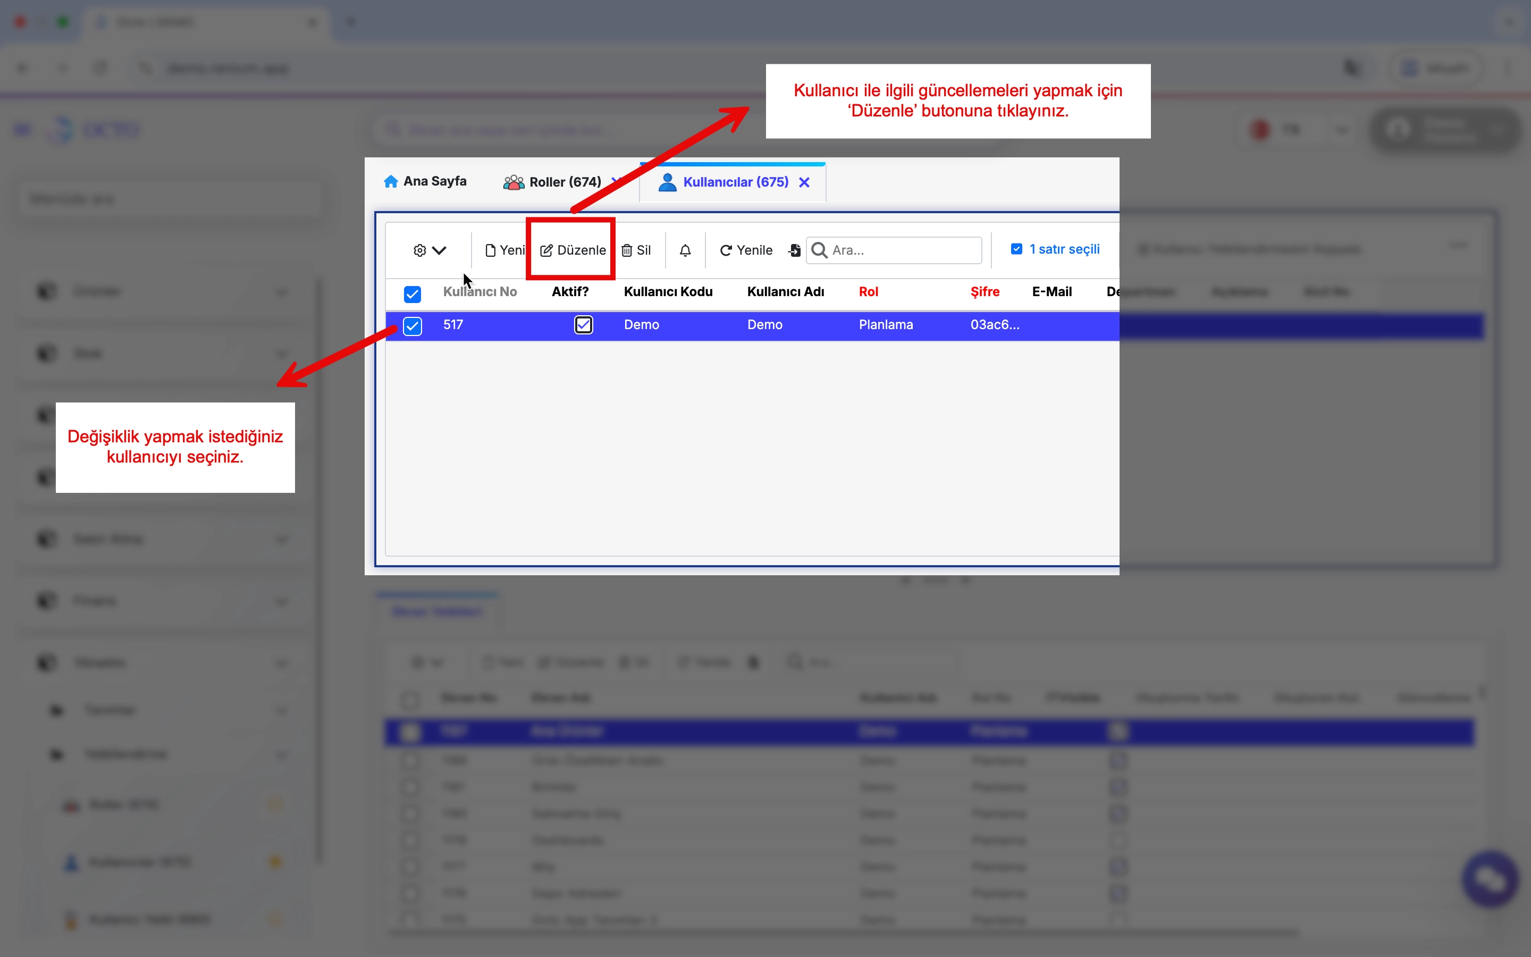Click the 1 satır seçili link
This screenshot has width=1531, height=957.
pyautogui.click(x=1064, y=249)
